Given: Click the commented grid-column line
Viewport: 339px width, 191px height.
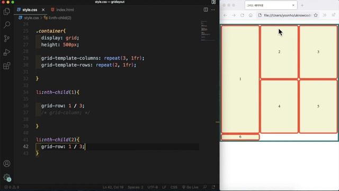Looking at the screenshot, I should pos(66,113).
